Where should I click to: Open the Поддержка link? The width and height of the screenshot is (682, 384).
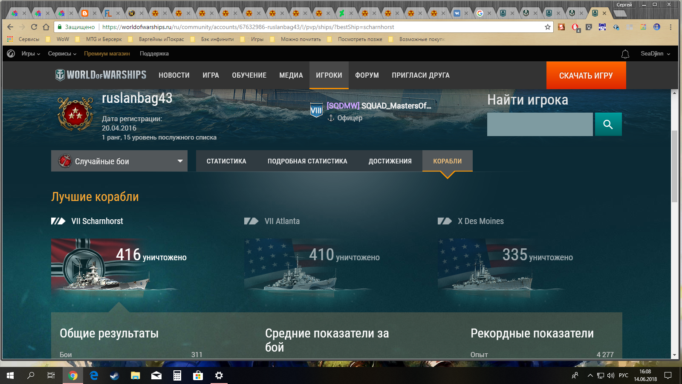[154, 54]
